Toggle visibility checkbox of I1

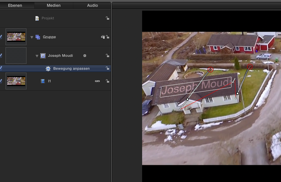point(1,81)
